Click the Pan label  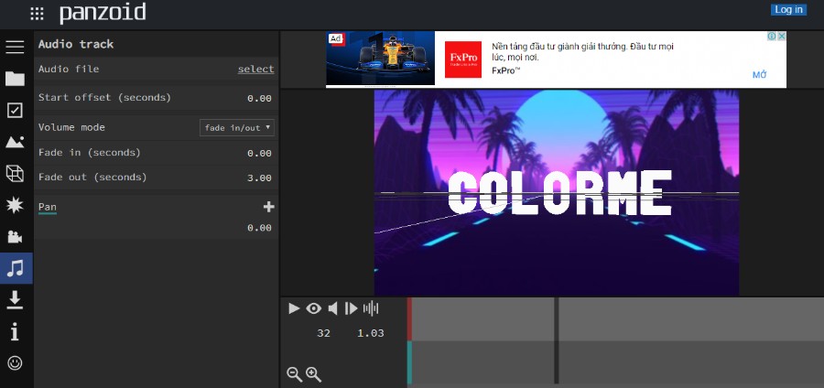pos(48,208)
